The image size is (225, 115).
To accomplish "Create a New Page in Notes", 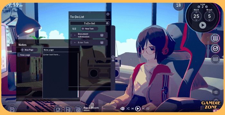I will tap(29, 50).
